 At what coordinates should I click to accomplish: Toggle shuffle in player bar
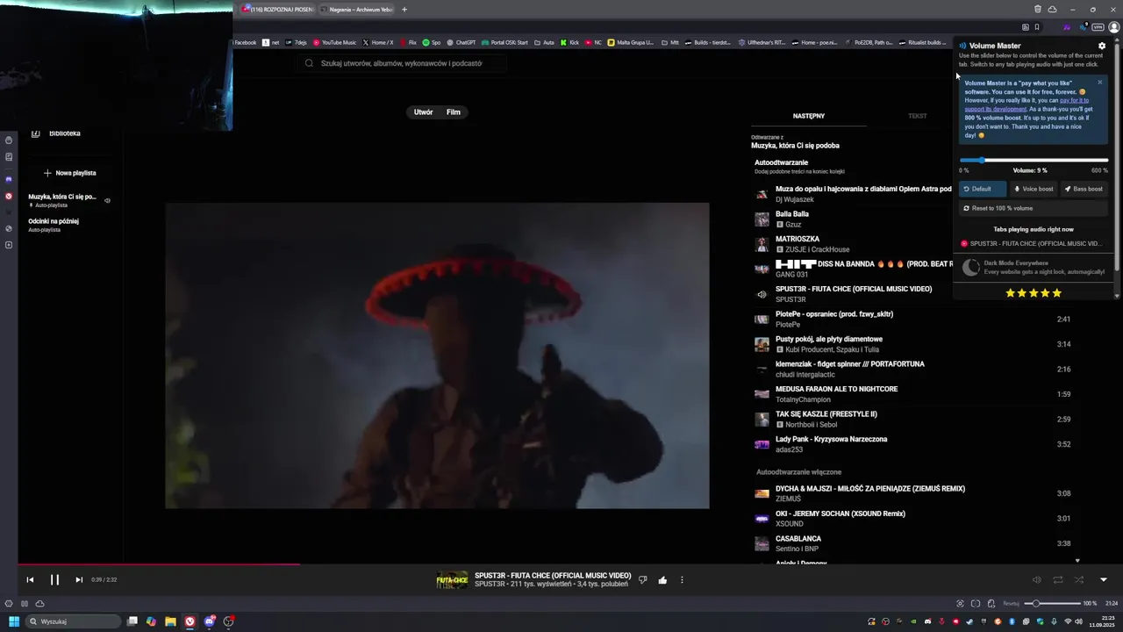pos(1079,579)
